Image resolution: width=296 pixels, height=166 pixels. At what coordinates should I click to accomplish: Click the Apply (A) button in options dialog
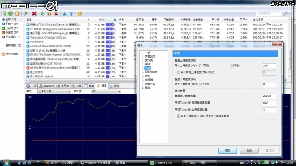270,151
